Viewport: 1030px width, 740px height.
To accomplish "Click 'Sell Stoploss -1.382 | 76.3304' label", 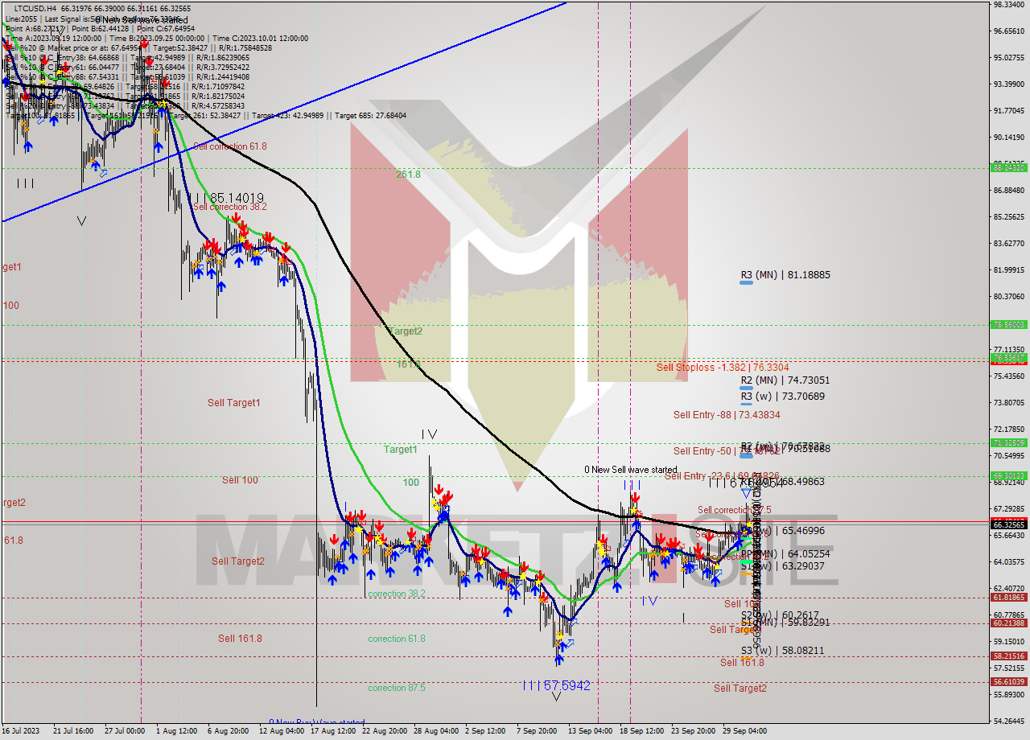I will pyautogui.click(x=723, y=368).
